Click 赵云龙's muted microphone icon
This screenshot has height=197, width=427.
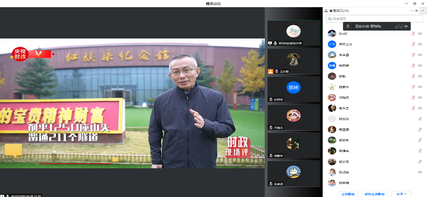pos(420,162)
